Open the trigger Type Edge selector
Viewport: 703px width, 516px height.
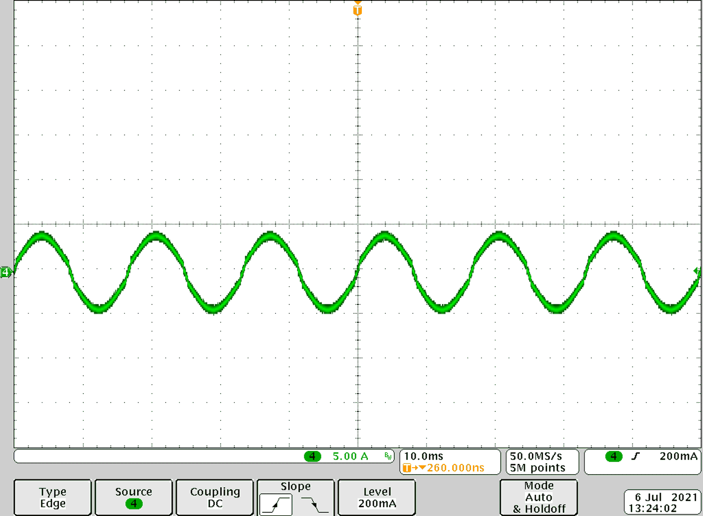coord(52,497)
